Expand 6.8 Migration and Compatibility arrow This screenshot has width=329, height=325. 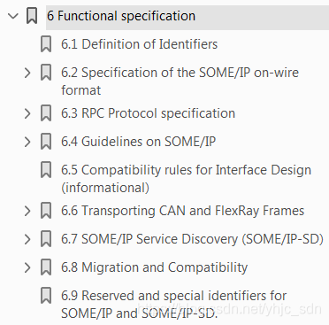(27, 267)
